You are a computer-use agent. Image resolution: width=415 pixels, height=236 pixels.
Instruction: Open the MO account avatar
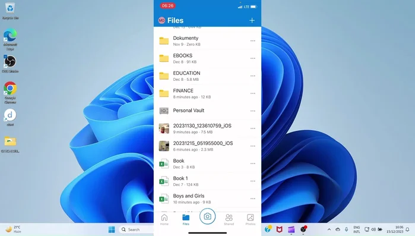(x=161, y=20)
